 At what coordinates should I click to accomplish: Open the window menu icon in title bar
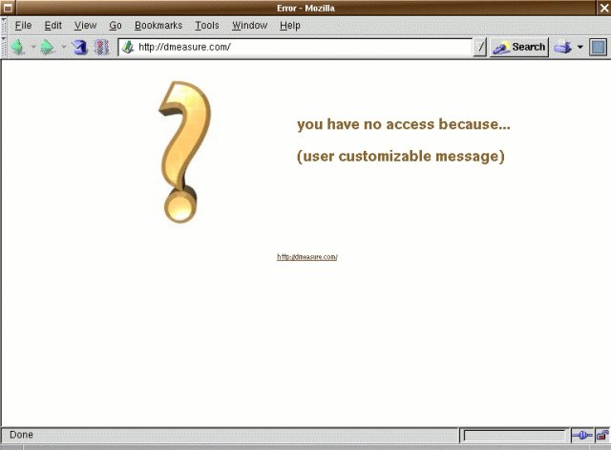[x=8, y=8]
